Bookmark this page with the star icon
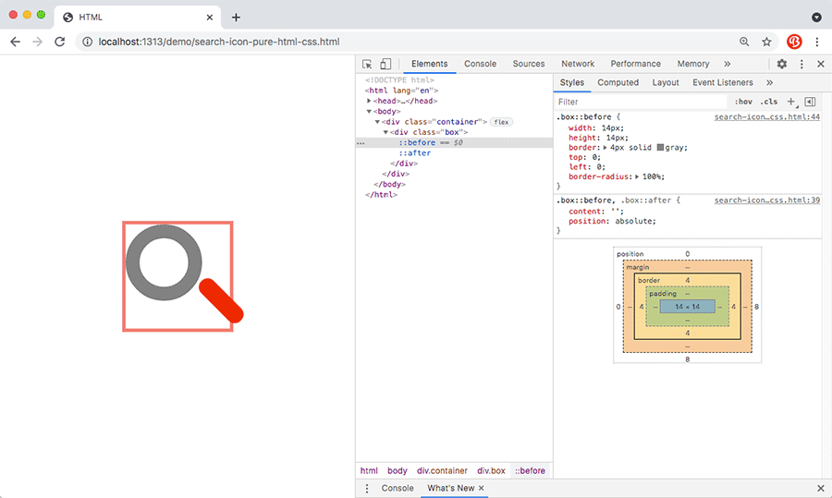832x498 pixels. click(x=766, y=42)
